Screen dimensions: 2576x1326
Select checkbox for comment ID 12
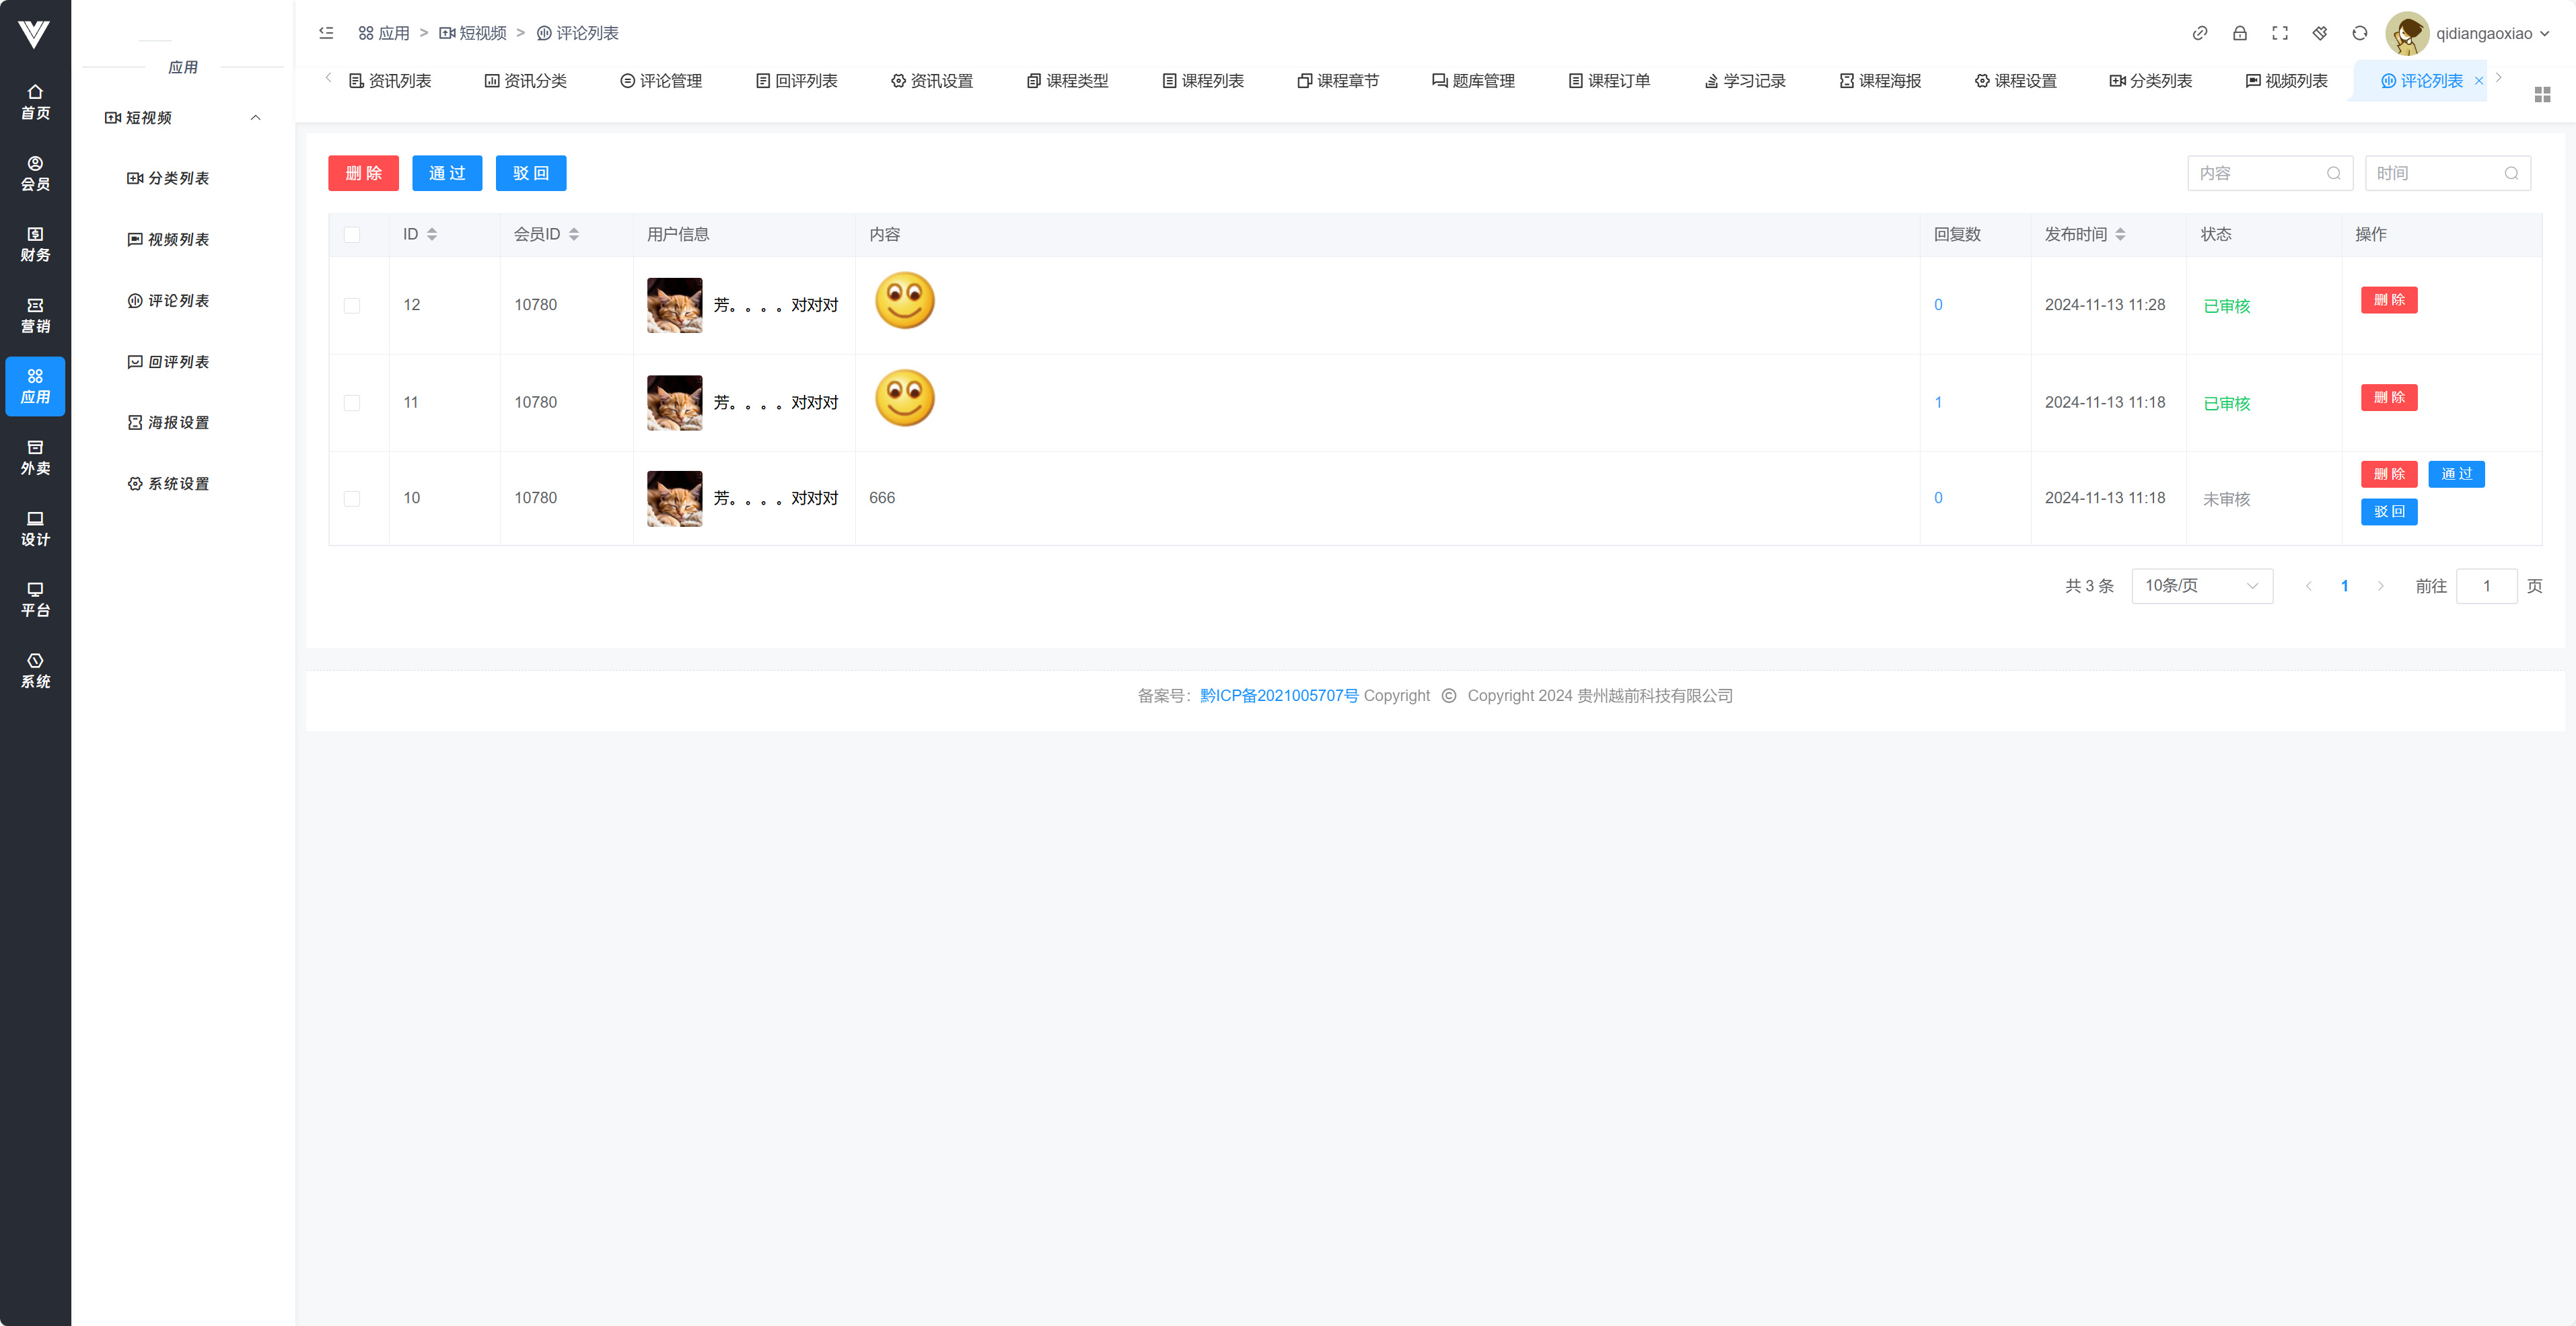click(x=352, y=305)
